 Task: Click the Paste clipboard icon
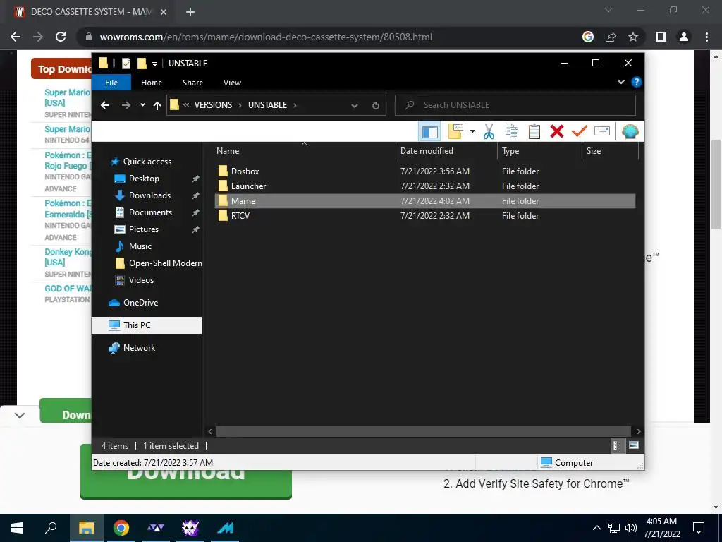point(534,132)
